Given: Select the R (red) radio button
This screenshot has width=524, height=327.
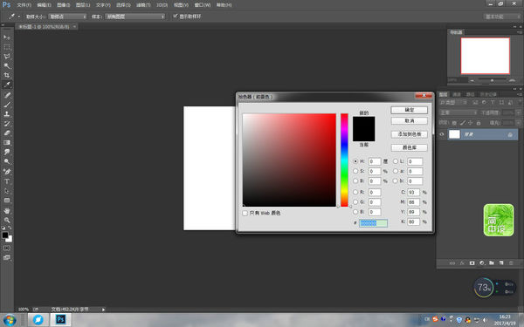Looking at the screenshot, I should pyautogui.click(x=355, y=192).
